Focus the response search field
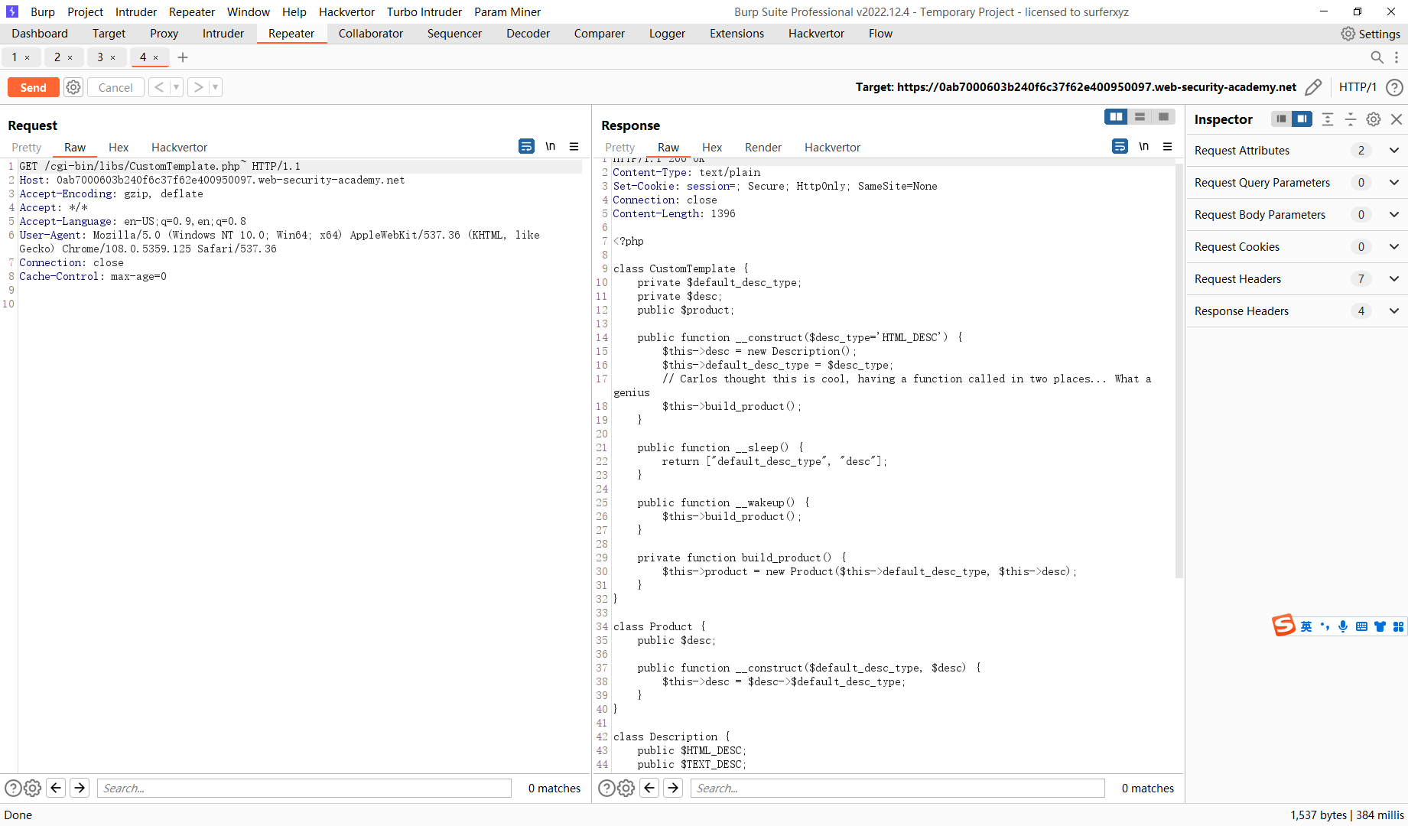This screenshot has width=1408, height=826. pyautogui.click(x=898, y=788)
